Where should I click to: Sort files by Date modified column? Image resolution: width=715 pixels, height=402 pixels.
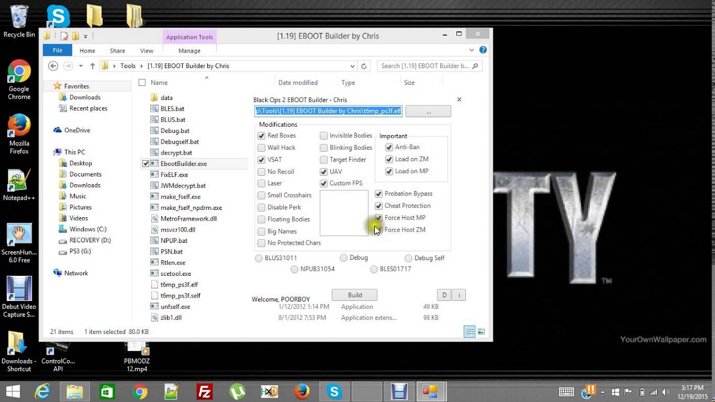point(298,83)
